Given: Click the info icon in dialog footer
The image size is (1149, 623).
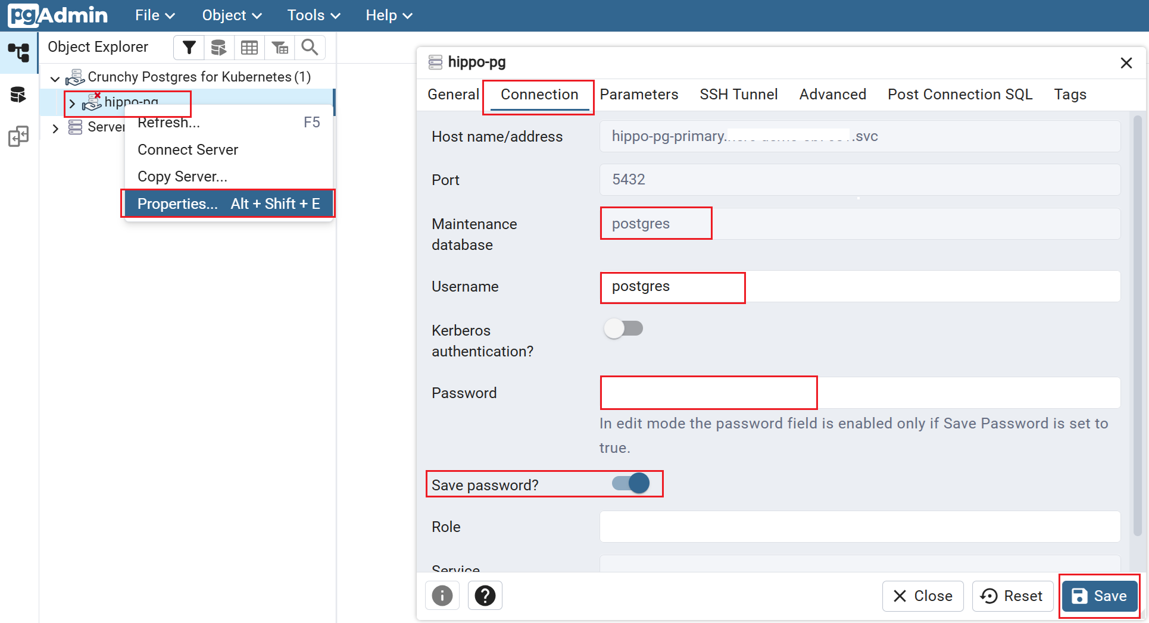Looking at the screenshot, I should [x=442, y=596].
